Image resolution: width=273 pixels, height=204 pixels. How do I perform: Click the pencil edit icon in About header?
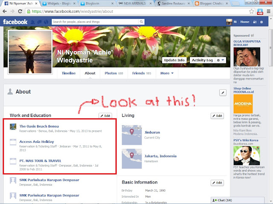click(223, 93)
